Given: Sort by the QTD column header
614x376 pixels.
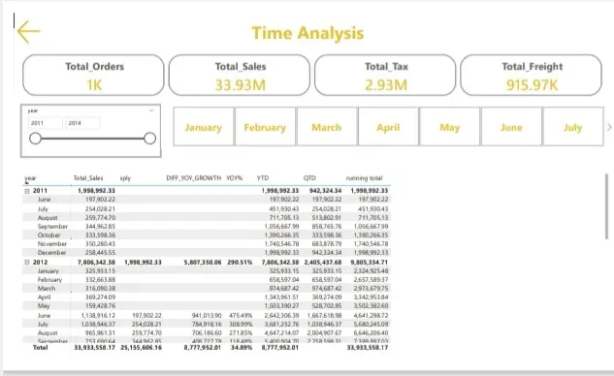Looking at the screenshot, I should (309, 178).
